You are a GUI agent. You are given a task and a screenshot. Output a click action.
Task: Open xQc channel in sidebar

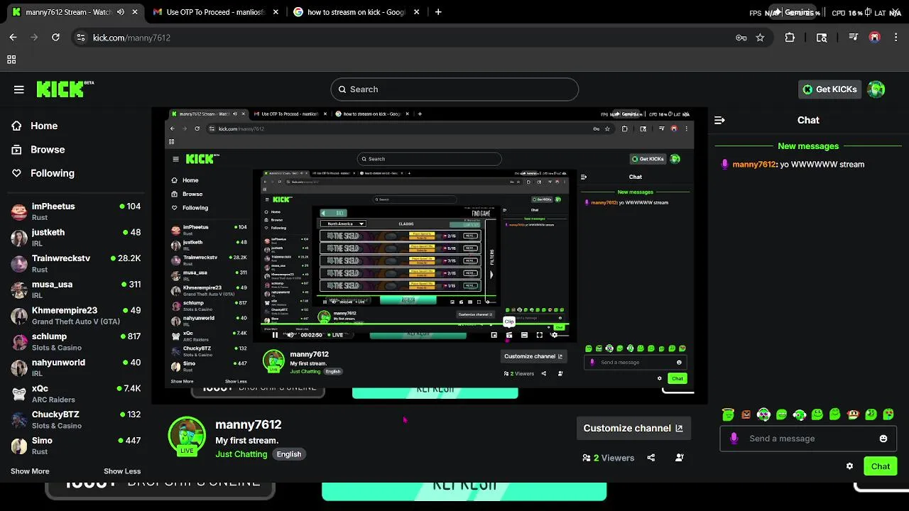click(x=75, y=394)
